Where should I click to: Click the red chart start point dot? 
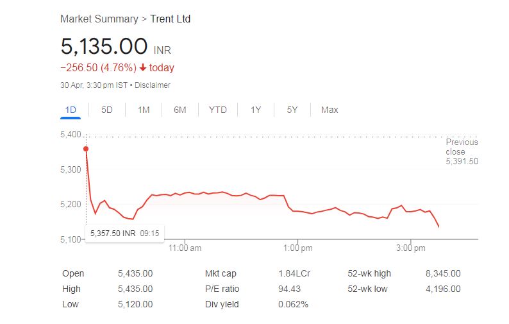pyautogui.click(x=86, y=149)
